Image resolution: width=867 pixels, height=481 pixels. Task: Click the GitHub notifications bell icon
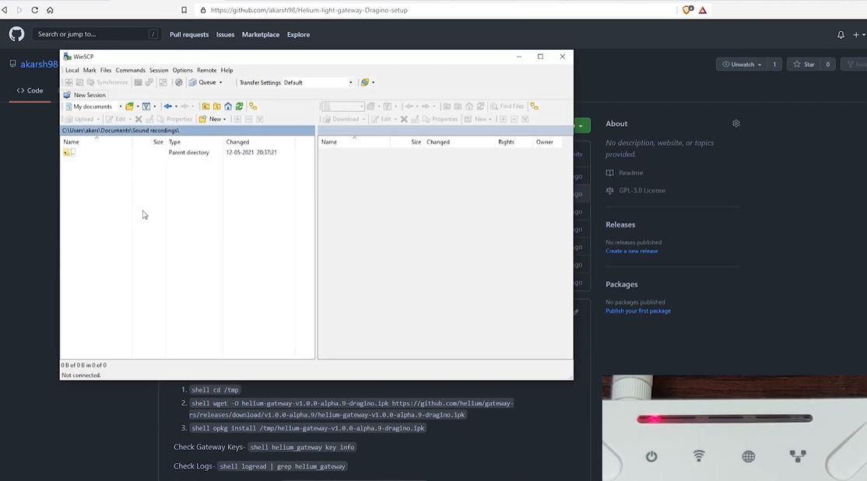[x=841, y=34]
